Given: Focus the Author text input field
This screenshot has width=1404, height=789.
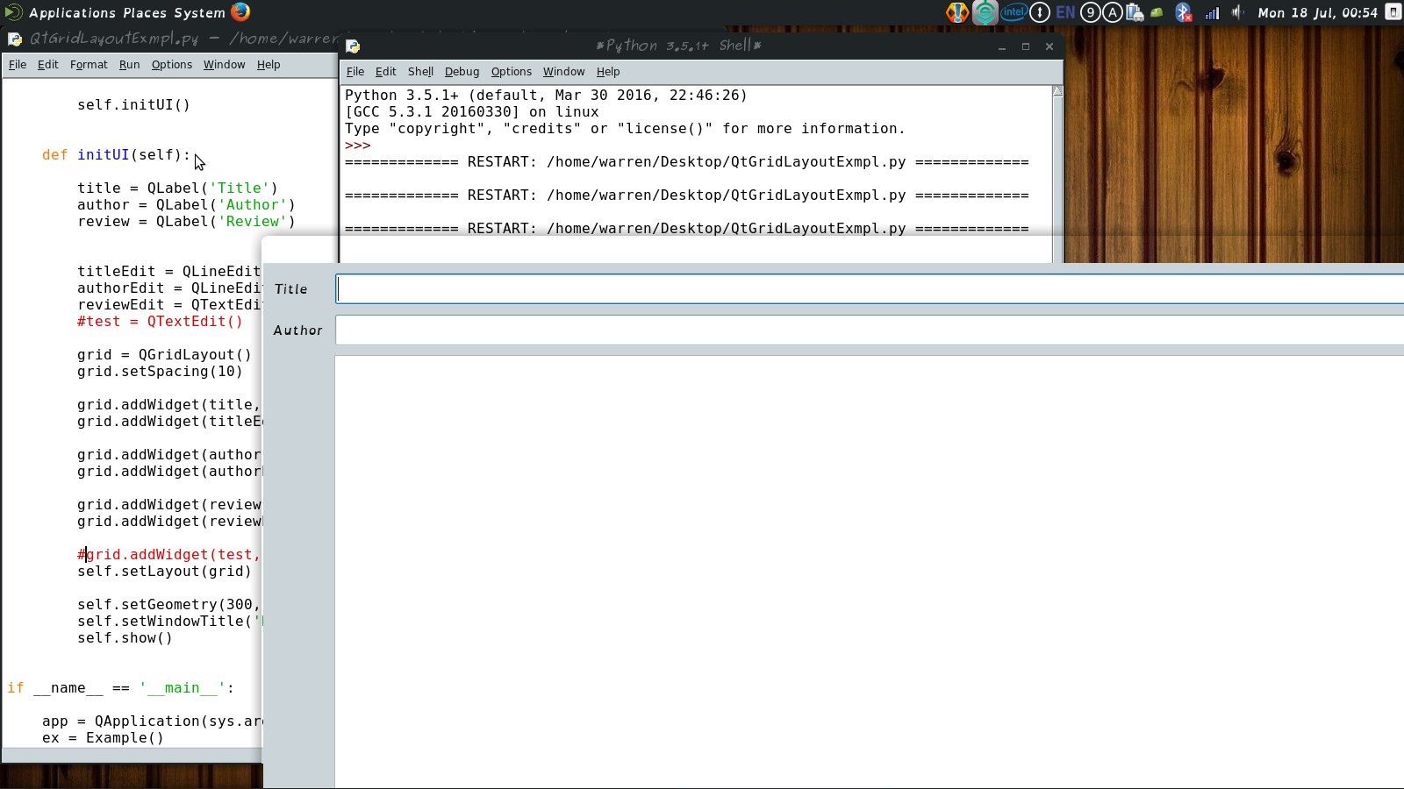Looking at the screenshot, I should tap(870, 331).
